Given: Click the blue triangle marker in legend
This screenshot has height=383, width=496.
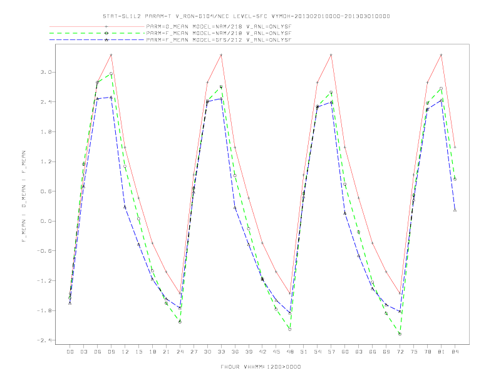Looking at the screenshot, I should click(106, 40).
